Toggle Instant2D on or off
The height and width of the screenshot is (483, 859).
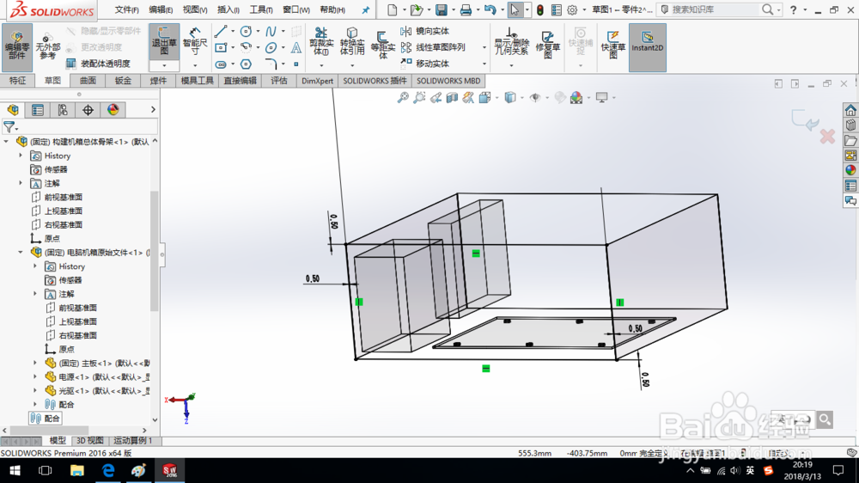click(647, 47)
